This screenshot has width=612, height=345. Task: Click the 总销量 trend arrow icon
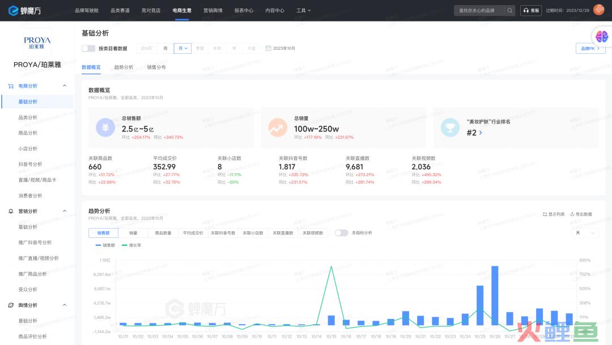point(278,127)
